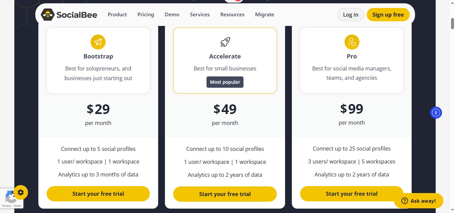
Task: Open the Ask away chat bubble
Action: (419, 201)
